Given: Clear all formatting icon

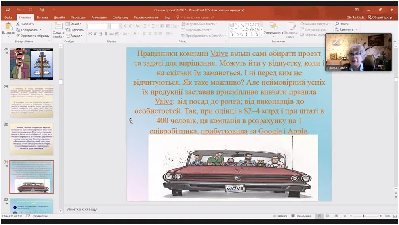Looking at the screenshot, I should 137,26.
